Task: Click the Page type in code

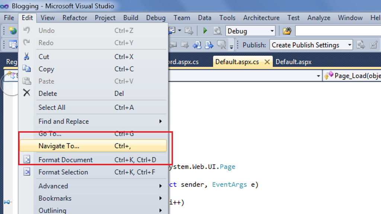Action: [x=227, y=167]
